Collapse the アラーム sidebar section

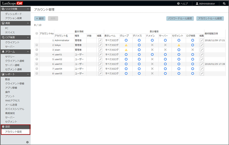28,52
